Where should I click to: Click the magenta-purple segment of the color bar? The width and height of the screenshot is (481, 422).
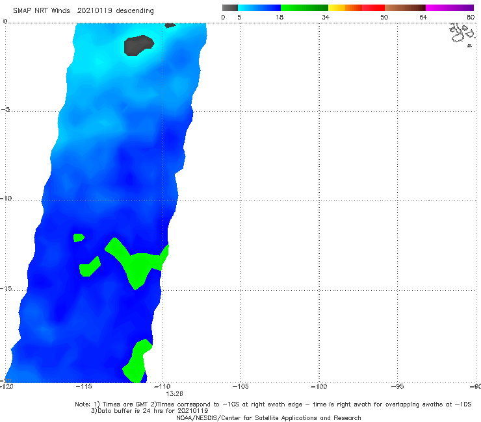450,8
